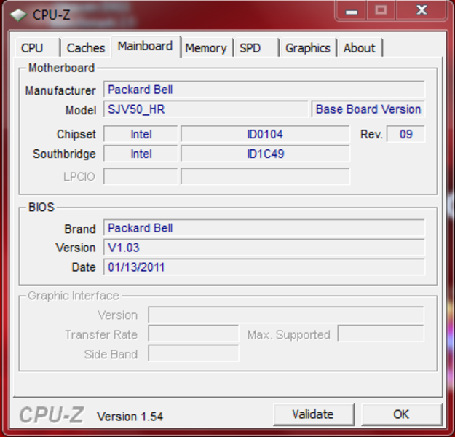Screen dimensions: 455x437
Task: Open the About tab
Action: pos(360,47)
